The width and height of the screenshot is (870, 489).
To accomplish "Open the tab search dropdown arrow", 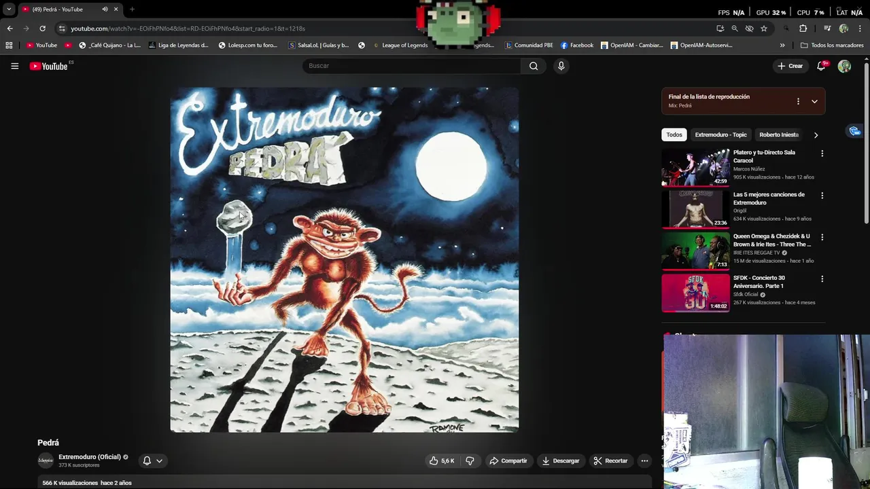I will click(9, 10).
